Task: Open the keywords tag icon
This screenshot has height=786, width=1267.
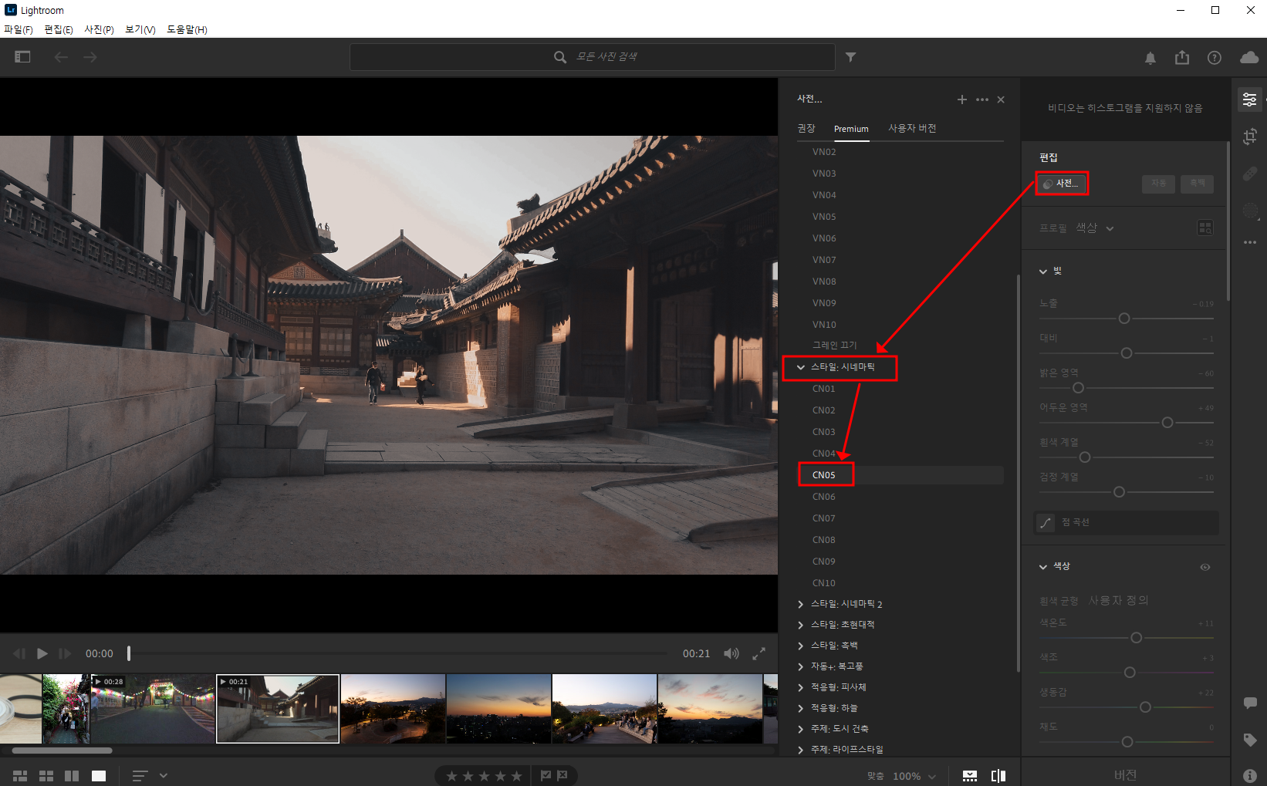Action: point(1250,740)
